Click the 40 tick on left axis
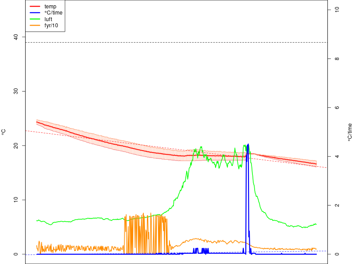Viewport: 353px width, 264px height. pos(16,37)
